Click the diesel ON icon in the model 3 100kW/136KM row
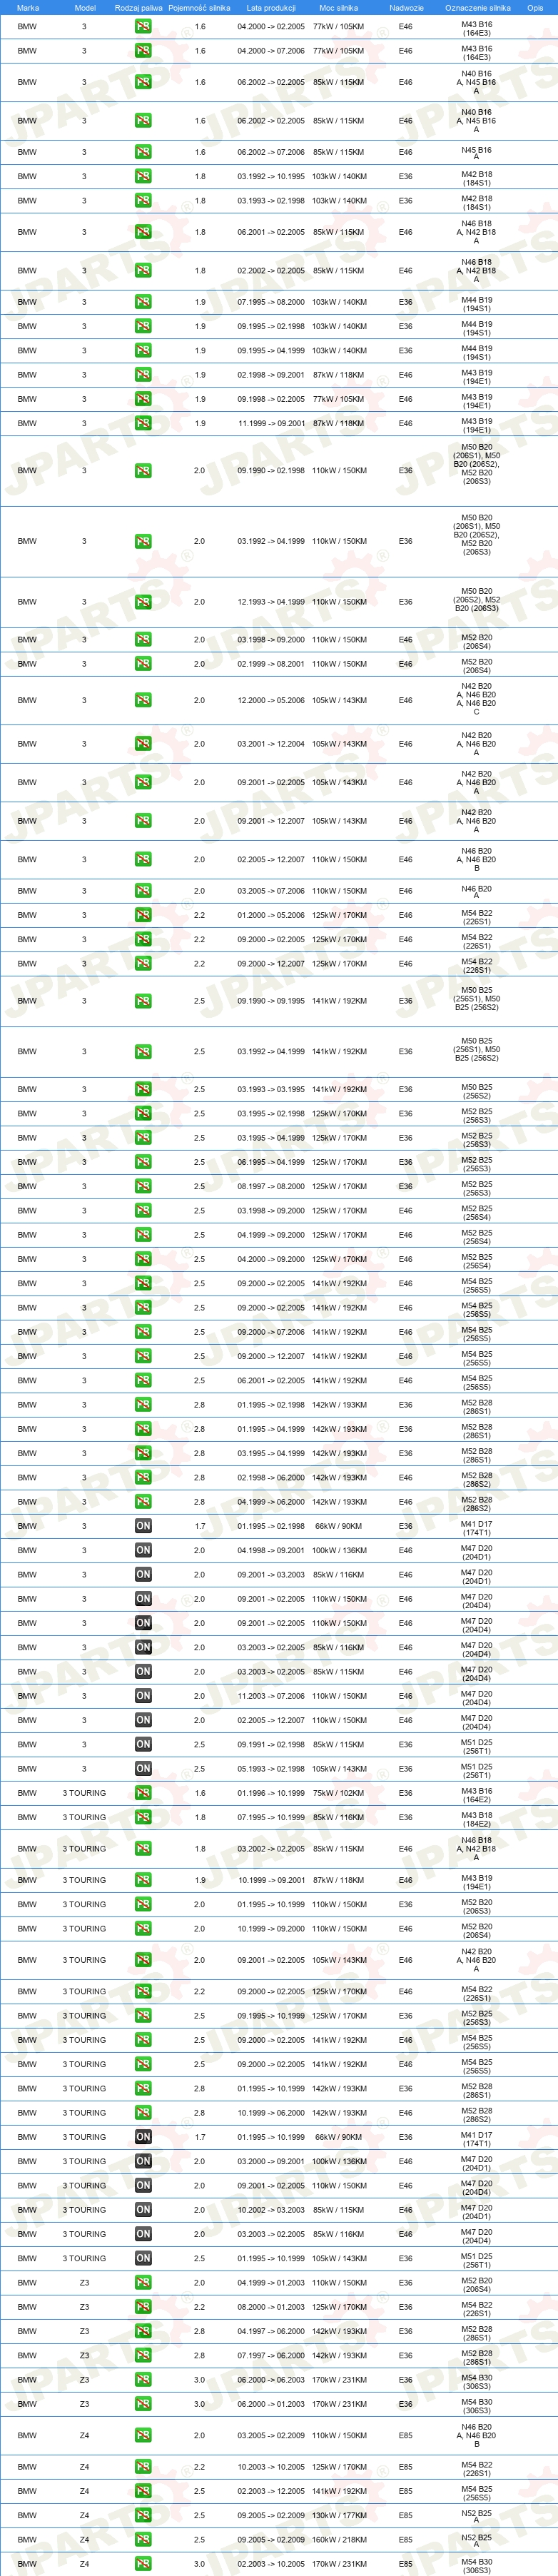 [x=143, y=1550]
